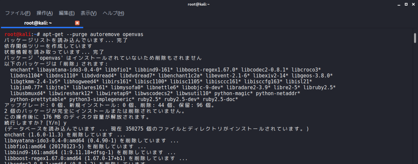Screen dimensions: 418x164
Task: Click the package name ruby2.5-doc*
Action: click(x=220, y=99)
